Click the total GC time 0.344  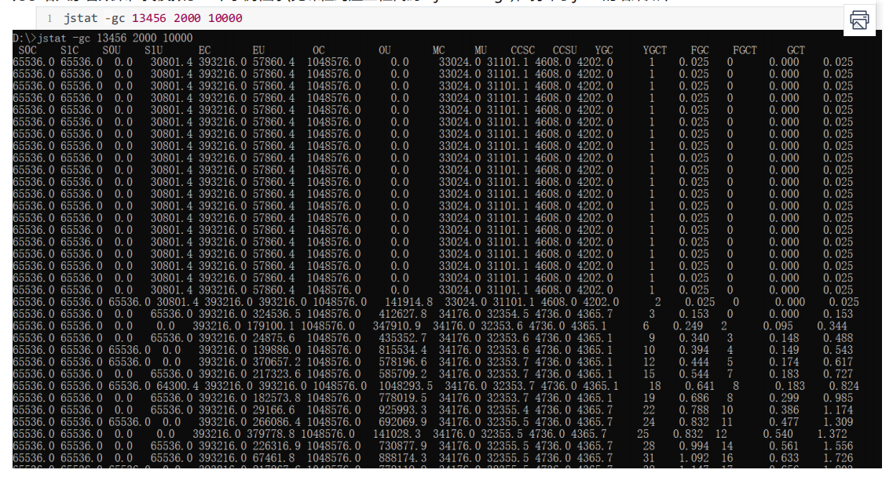click(x=832, y=326)
